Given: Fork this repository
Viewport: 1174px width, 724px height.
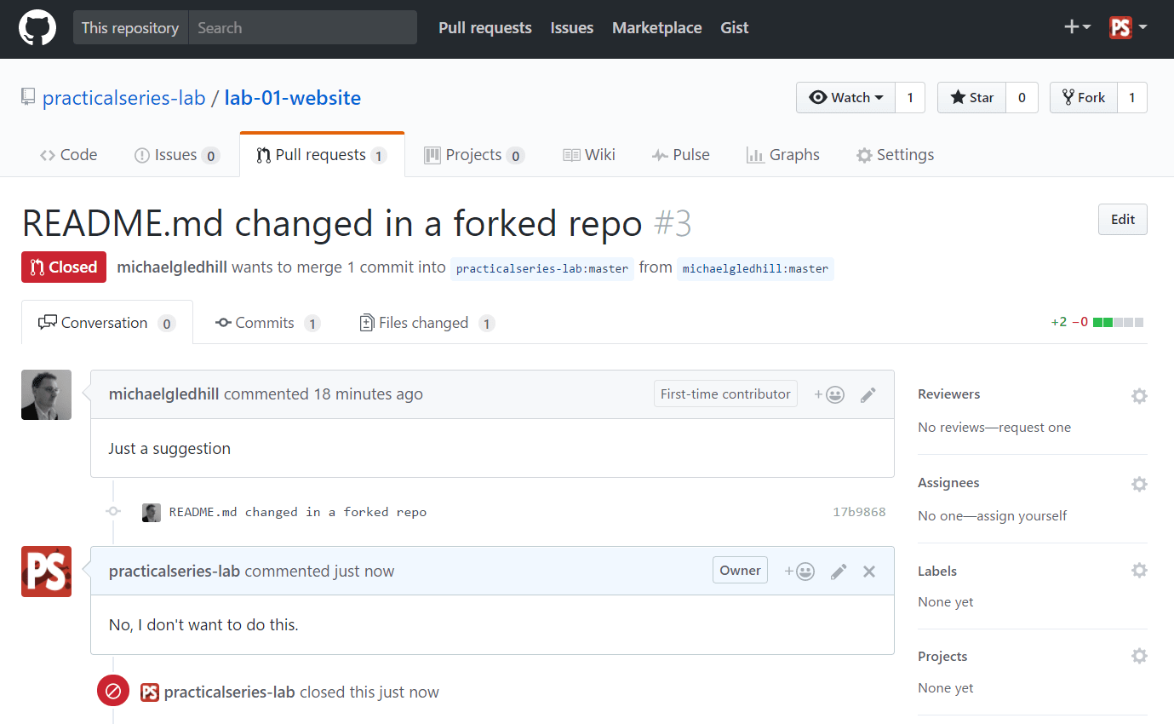Looking at the screenshot, I should [x=1083, y=98].
